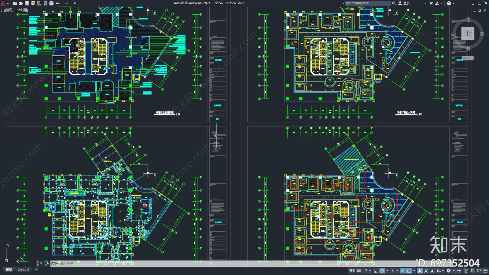Rotate view to 西 on ViewCube
The image size is (489, 275).
point(454,34)
